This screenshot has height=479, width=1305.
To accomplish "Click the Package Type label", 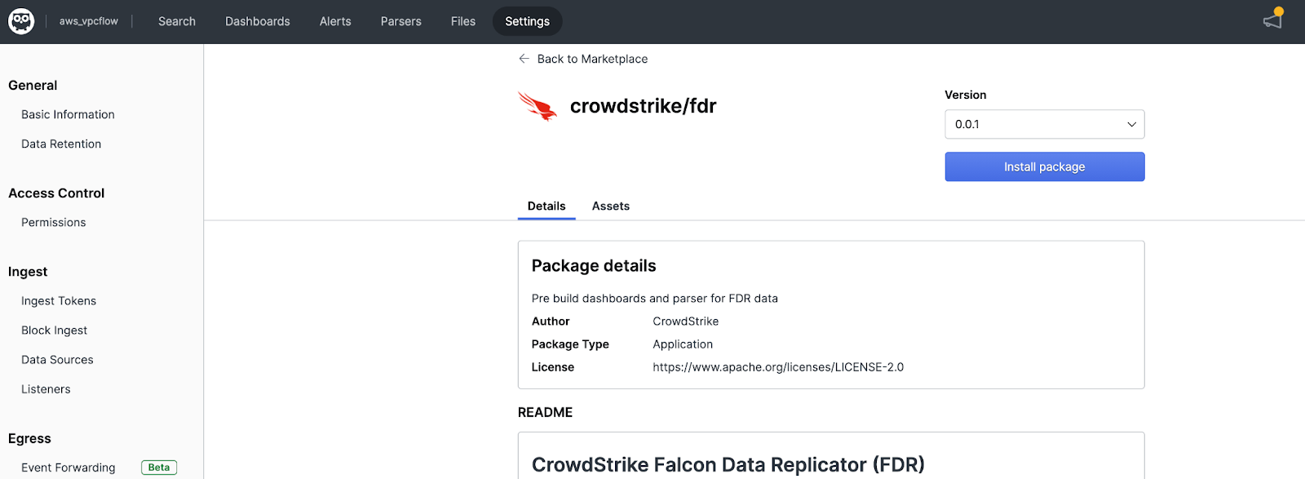I will coord(570,344).
